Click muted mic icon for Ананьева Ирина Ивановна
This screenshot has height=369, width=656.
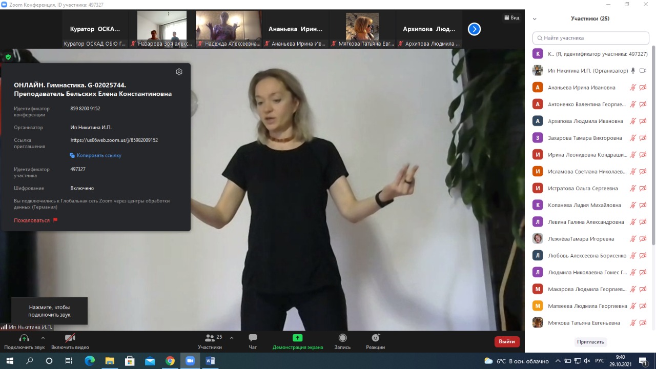tap(633, 88)
